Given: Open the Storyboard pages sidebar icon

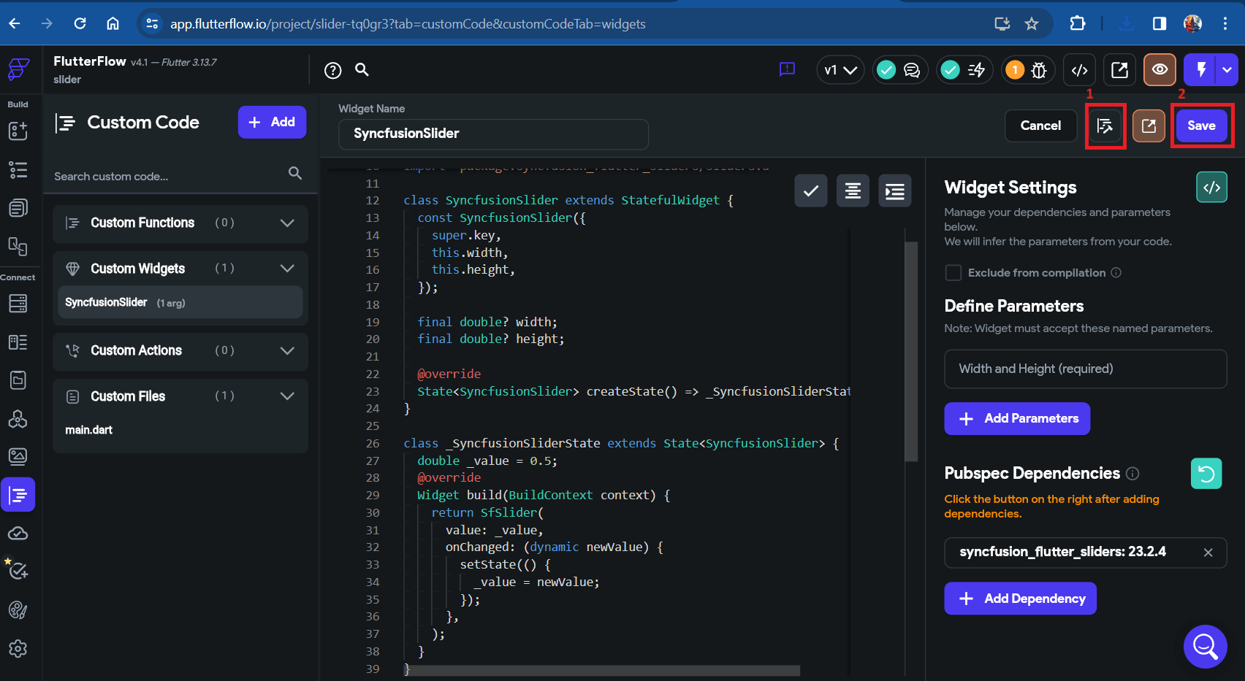Looking at the screenshot, I should pos(18,209).
